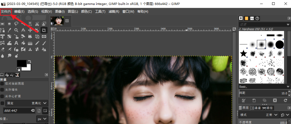Tick the 固定 aspect ratio checkbox

click(2, 103)
